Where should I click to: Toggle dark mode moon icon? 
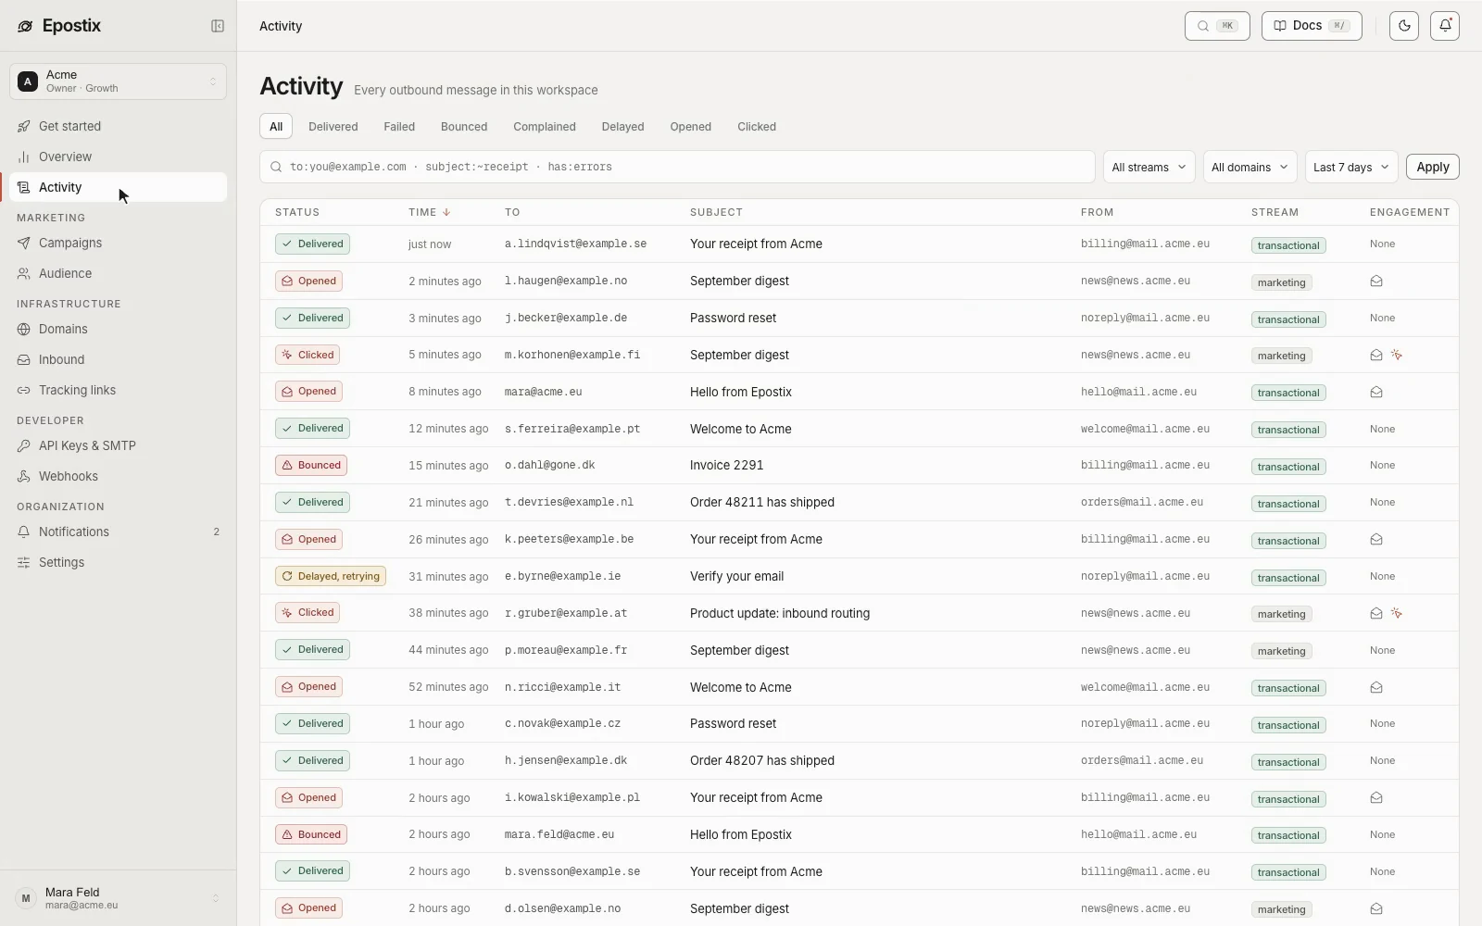click(x=1404, y=26)
